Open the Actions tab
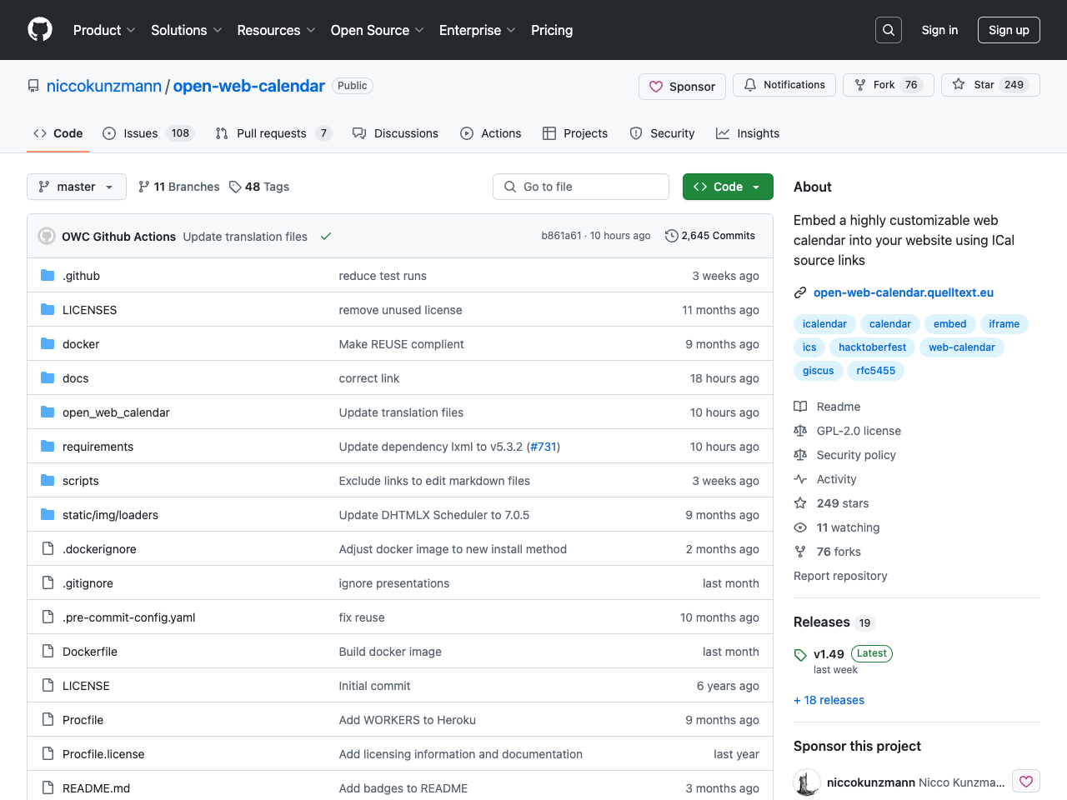 [491, 133]
